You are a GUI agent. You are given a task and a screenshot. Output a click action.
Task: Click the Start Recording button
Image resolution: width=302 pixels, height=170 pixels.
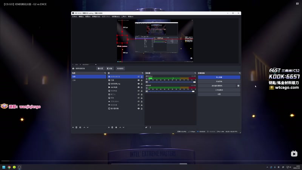pyautogui.click(x=219, y=82)
